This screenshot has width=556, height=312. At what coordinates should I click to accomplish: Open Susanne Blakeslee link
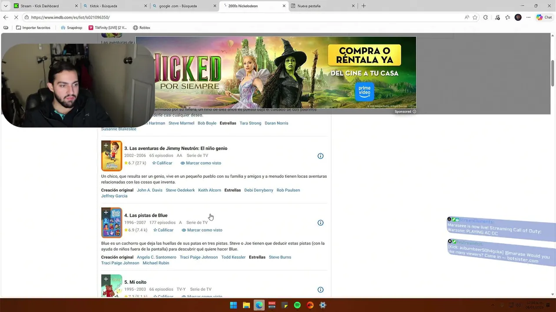click(119, 129)
